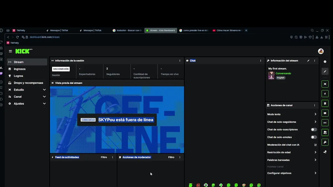Open the Chat panel options menu
This screenshot has height=187, width=333.
pyautogui.click(x=261, y=61)
